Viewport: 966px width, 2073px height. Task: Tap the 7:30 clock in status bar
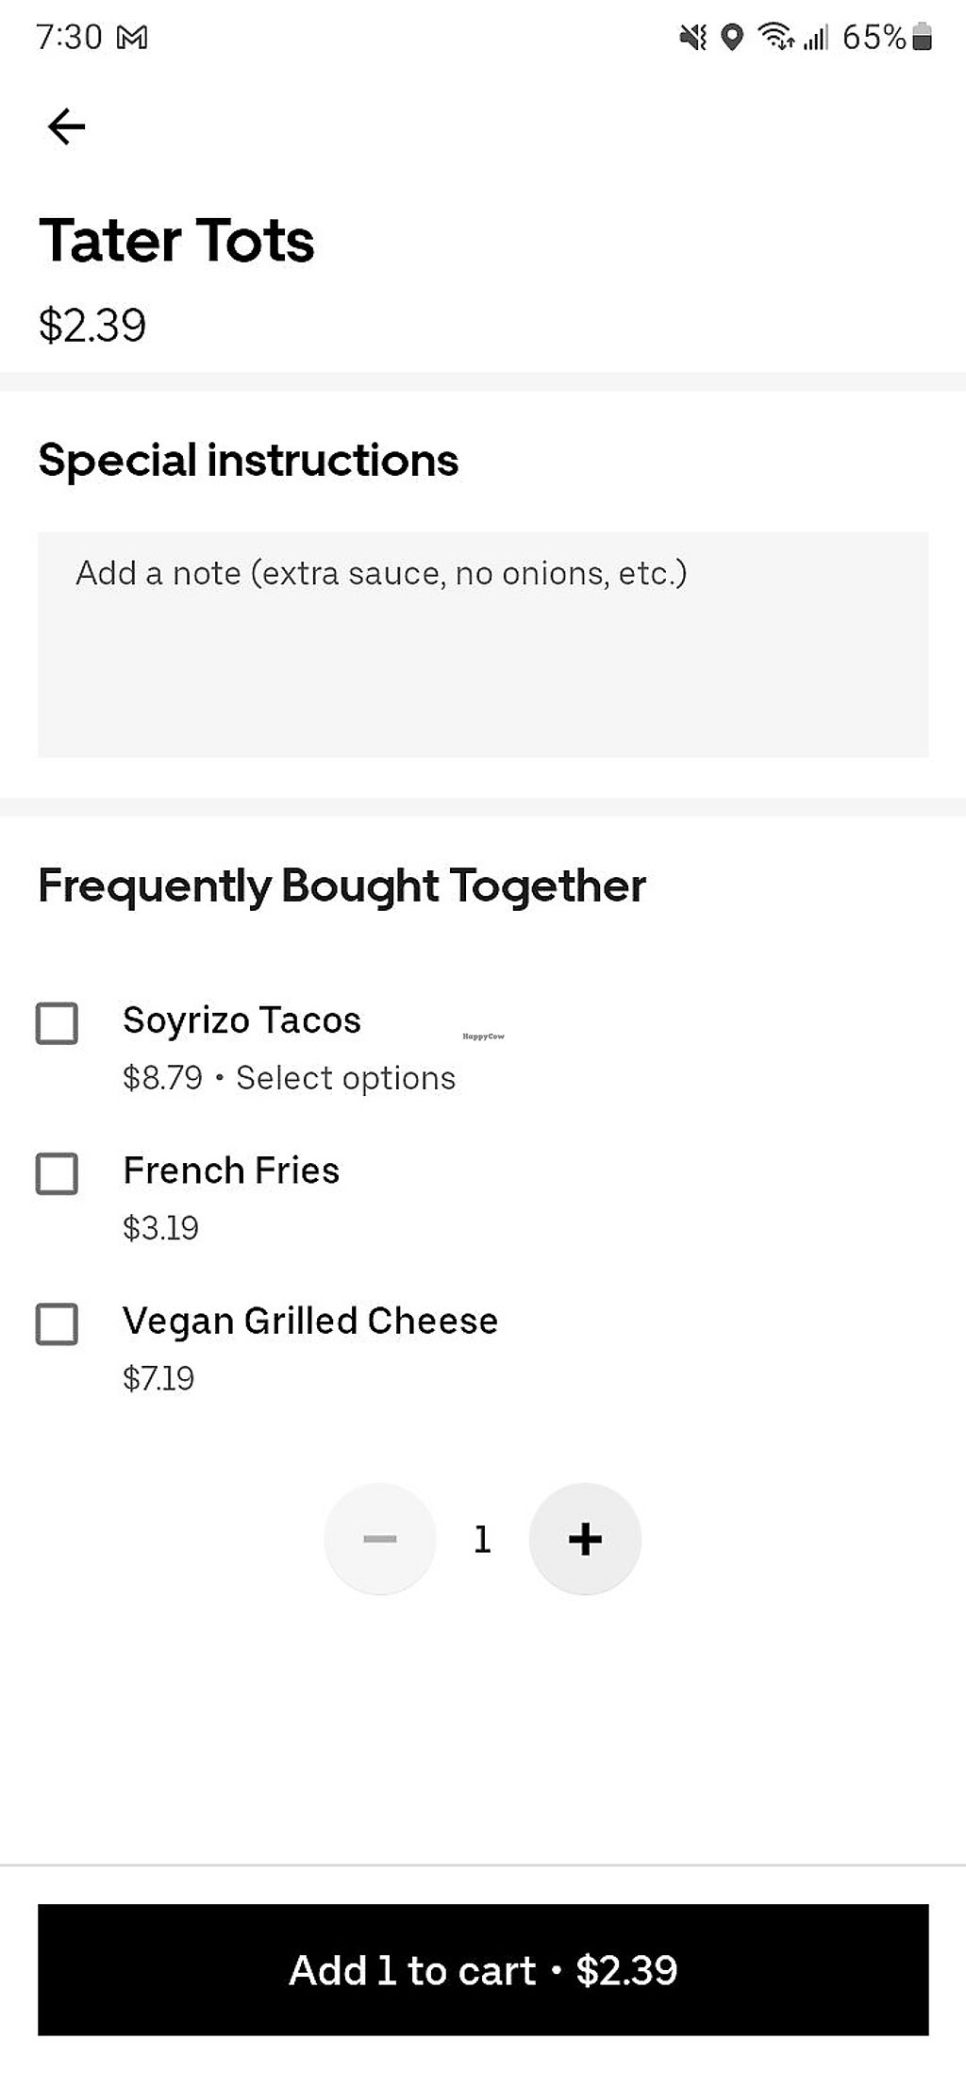68,38
